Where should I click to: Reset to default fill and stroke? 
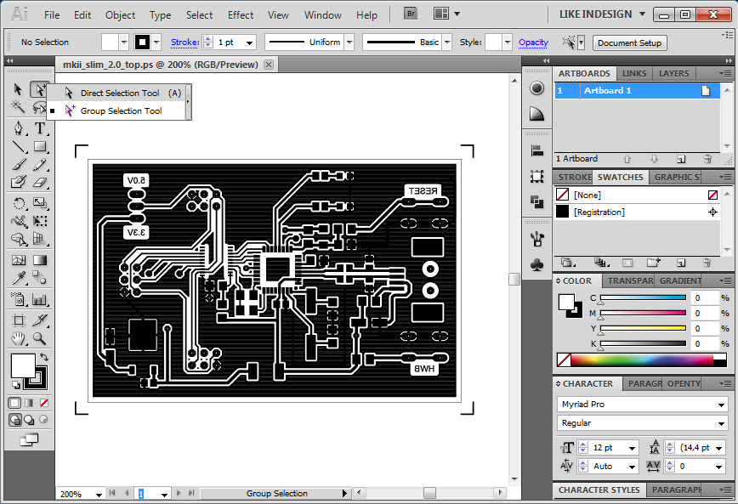point(15,385)
